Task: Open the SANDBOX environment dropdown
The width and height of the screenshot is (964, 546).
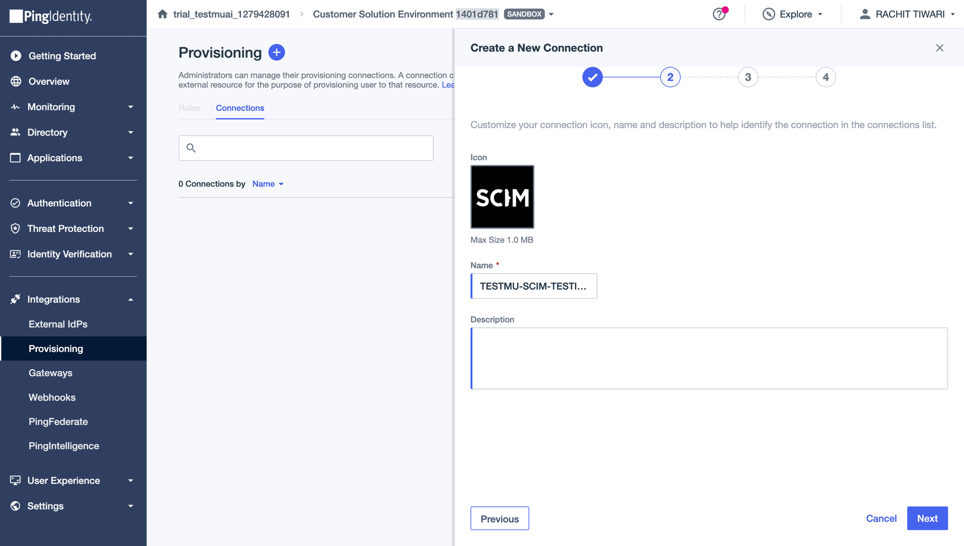Action: click(551, 14)
